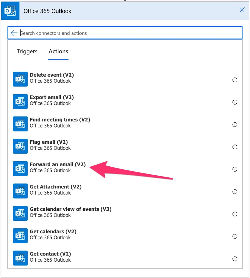Click the Outlook icon beside Delete event (V2)

coord(20,79)
